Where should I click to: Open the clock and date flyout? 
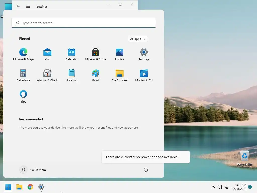(x=239, y=187)
